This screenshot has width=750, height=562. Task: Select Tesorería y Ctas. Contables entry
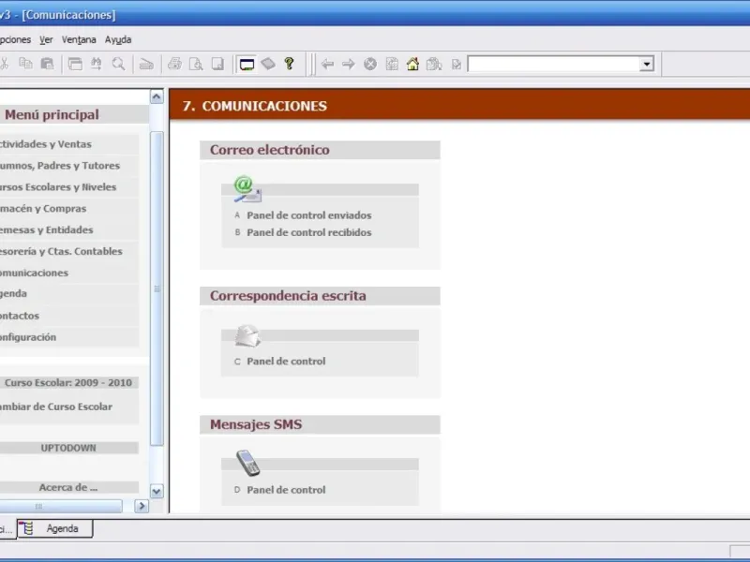pyautogui.click(x=69, y=251)
